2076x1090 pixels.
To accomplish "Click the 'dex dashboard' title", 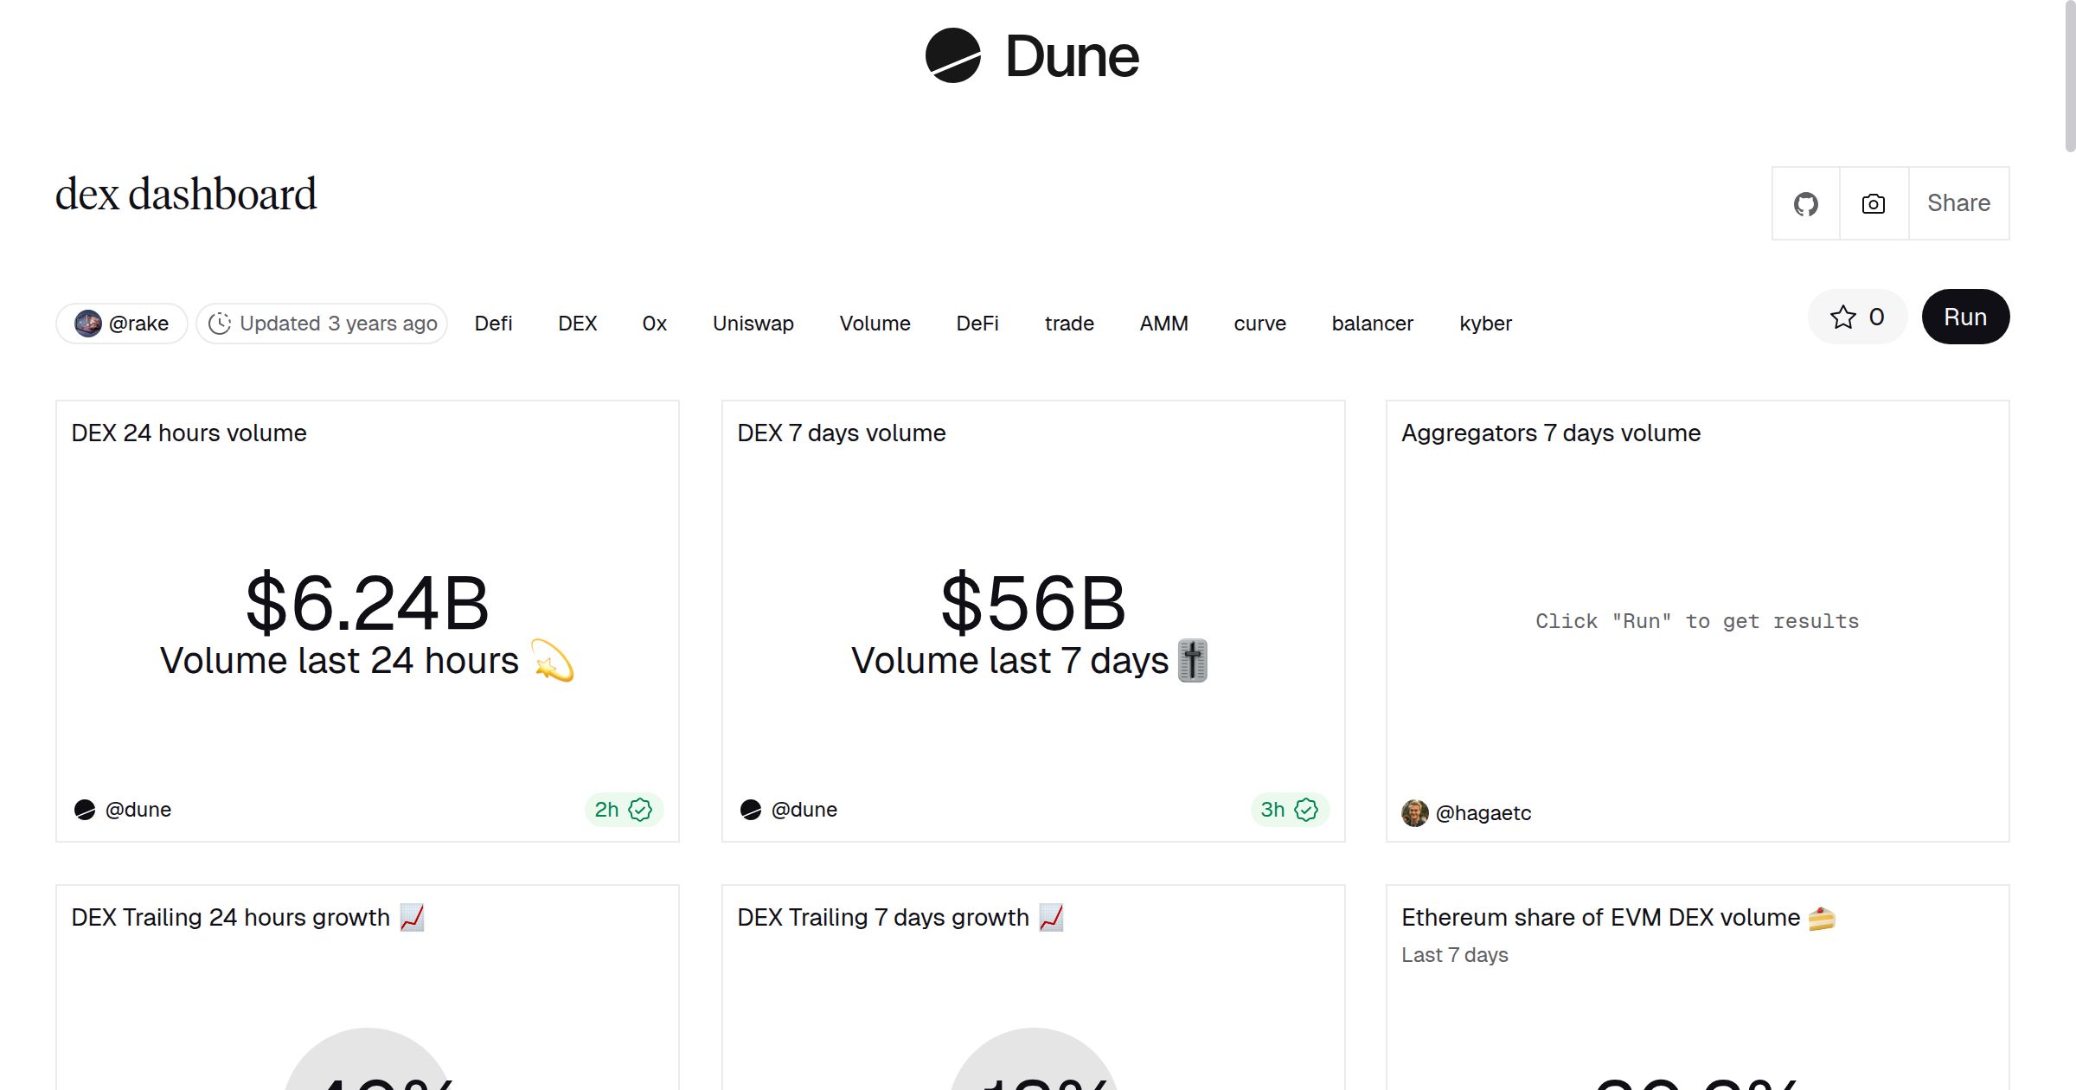I will [x=186, y=192].
